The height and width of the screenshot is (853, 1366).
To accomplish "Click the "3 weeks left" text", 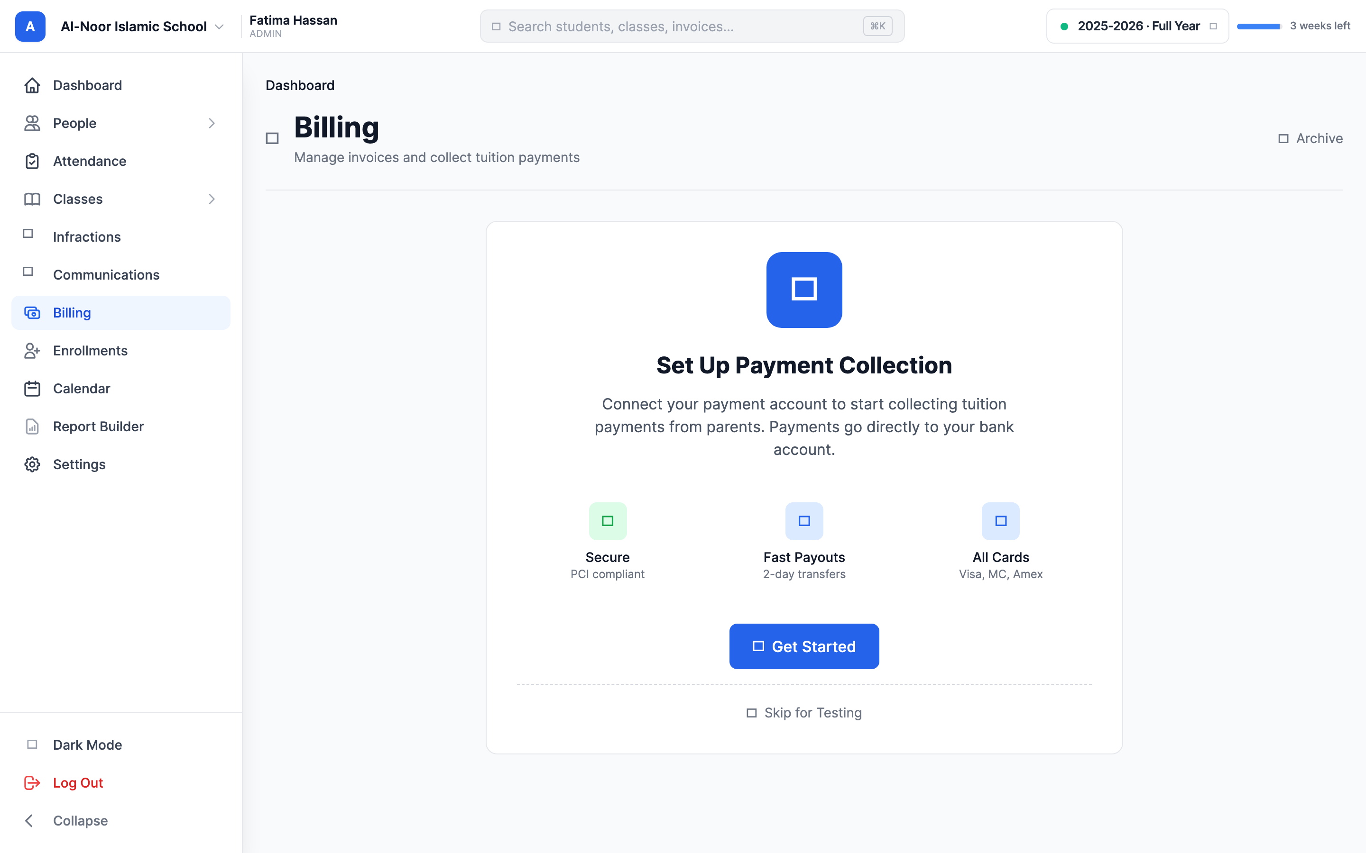I will [x=1320, y=26].
